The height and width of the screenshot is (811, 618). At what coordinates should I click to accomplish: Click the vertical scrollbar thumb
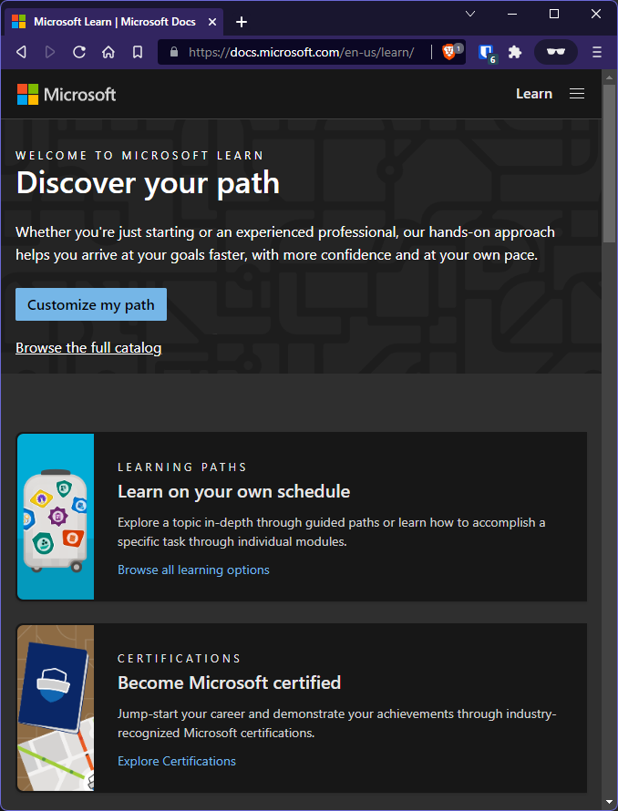tap(609, 163)
